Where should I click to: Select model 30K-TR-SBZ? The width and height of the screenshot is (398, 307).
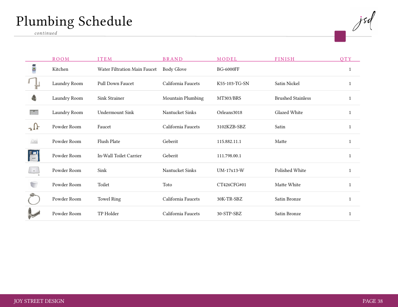[x=230, y=199]
